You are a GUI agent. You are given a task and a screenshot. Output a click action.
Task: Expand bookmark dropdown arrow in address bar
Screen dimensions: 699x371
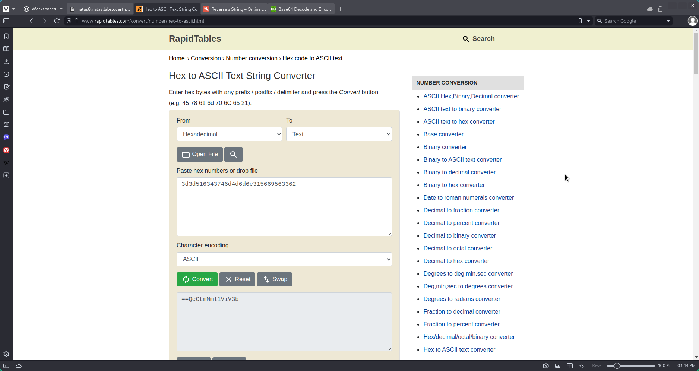(x=589, y=21)
